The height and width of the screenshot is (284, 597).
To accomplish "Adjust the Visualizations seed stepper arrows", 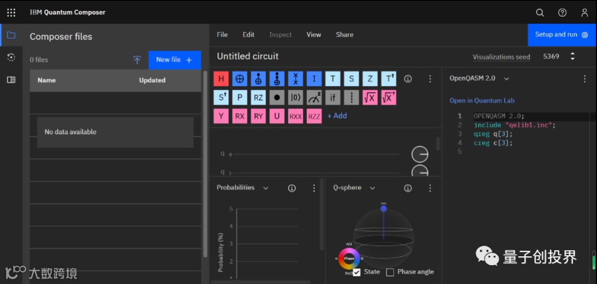I will click(572, 56).
